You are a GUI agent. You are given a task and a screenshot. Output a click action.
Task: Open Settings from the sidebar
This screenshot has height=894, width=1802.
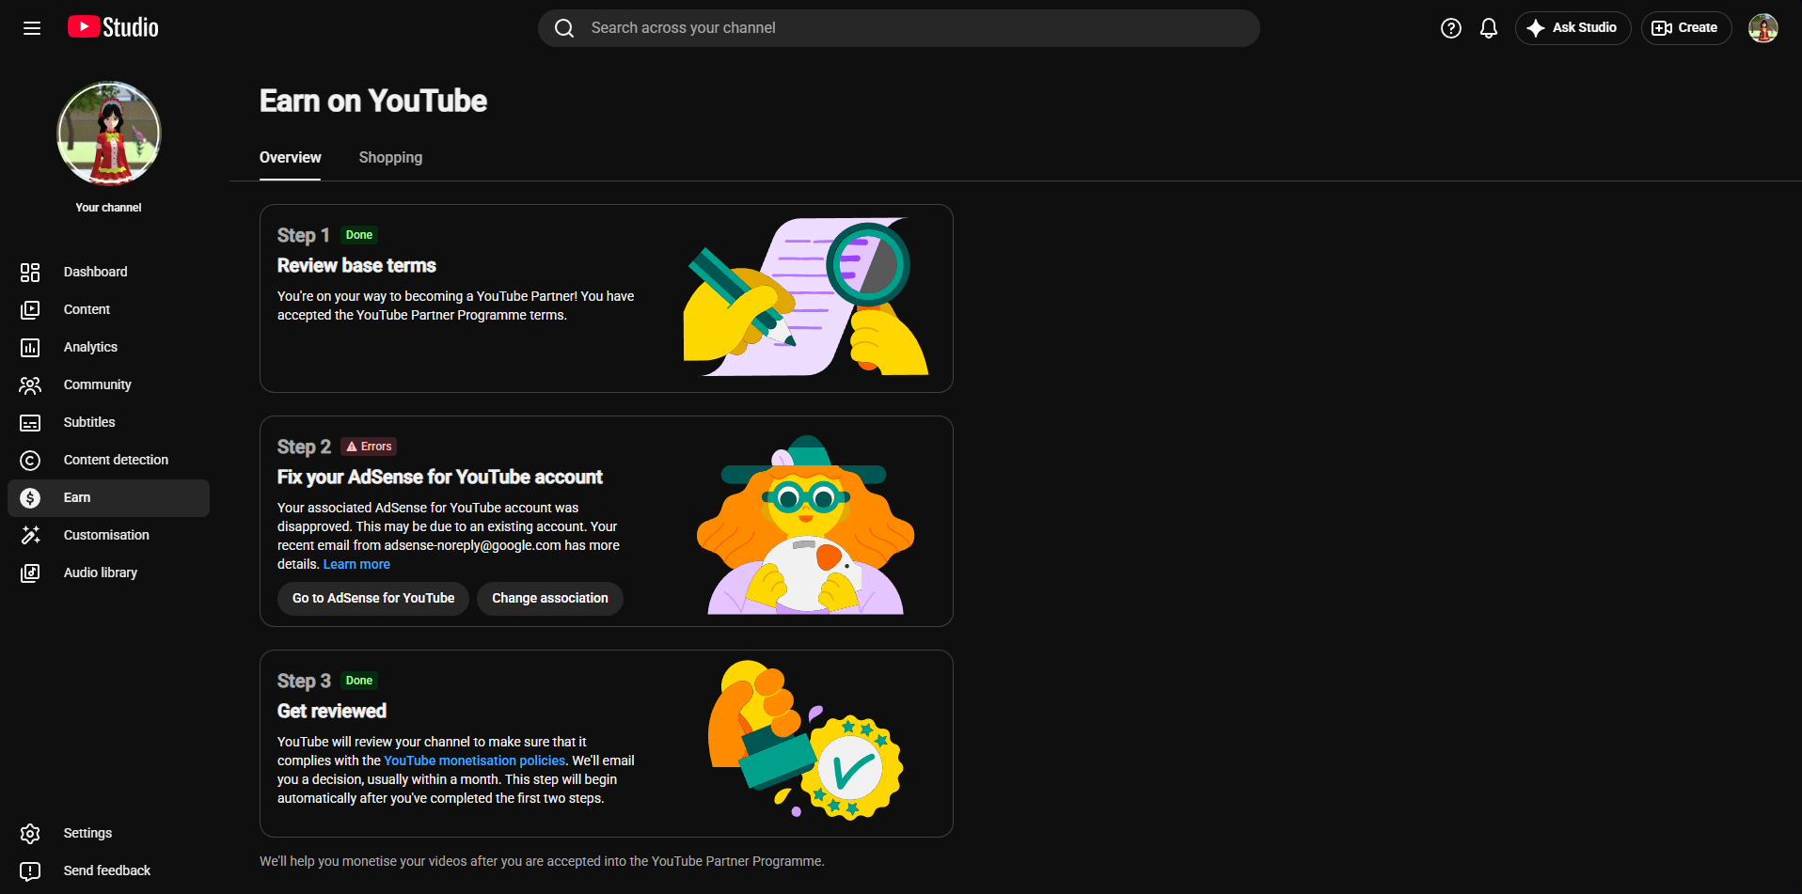(x=108, y=834)
